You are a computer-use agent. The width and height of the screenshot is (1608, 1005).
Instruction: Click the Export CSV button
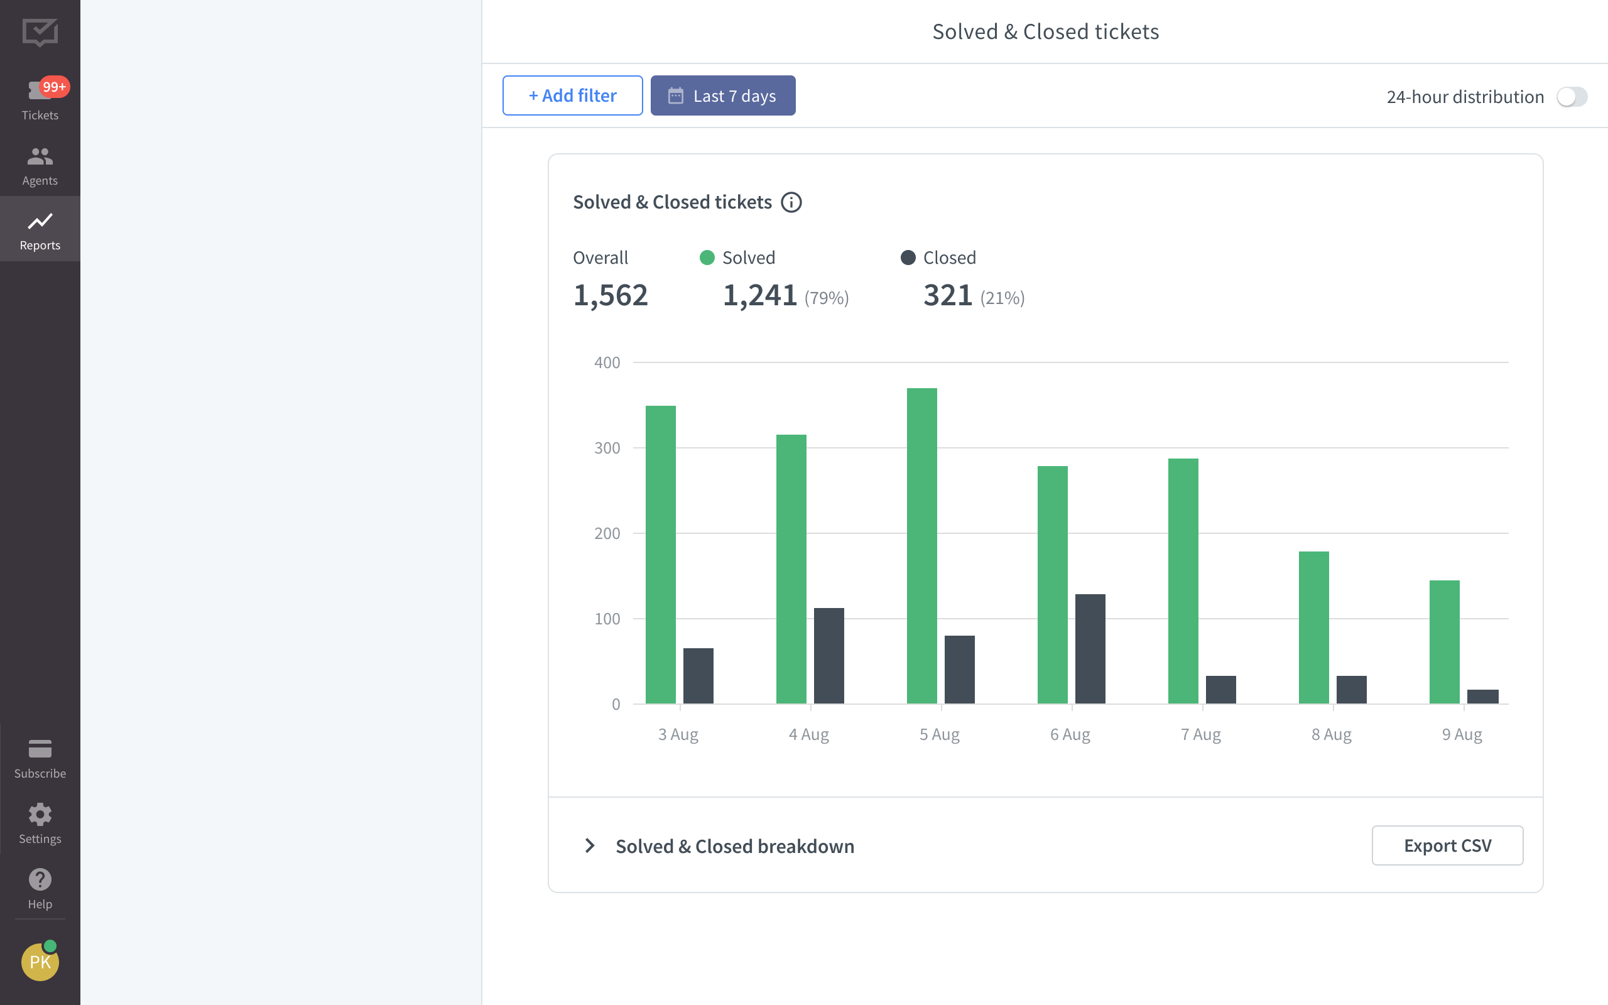point(1447,845)
